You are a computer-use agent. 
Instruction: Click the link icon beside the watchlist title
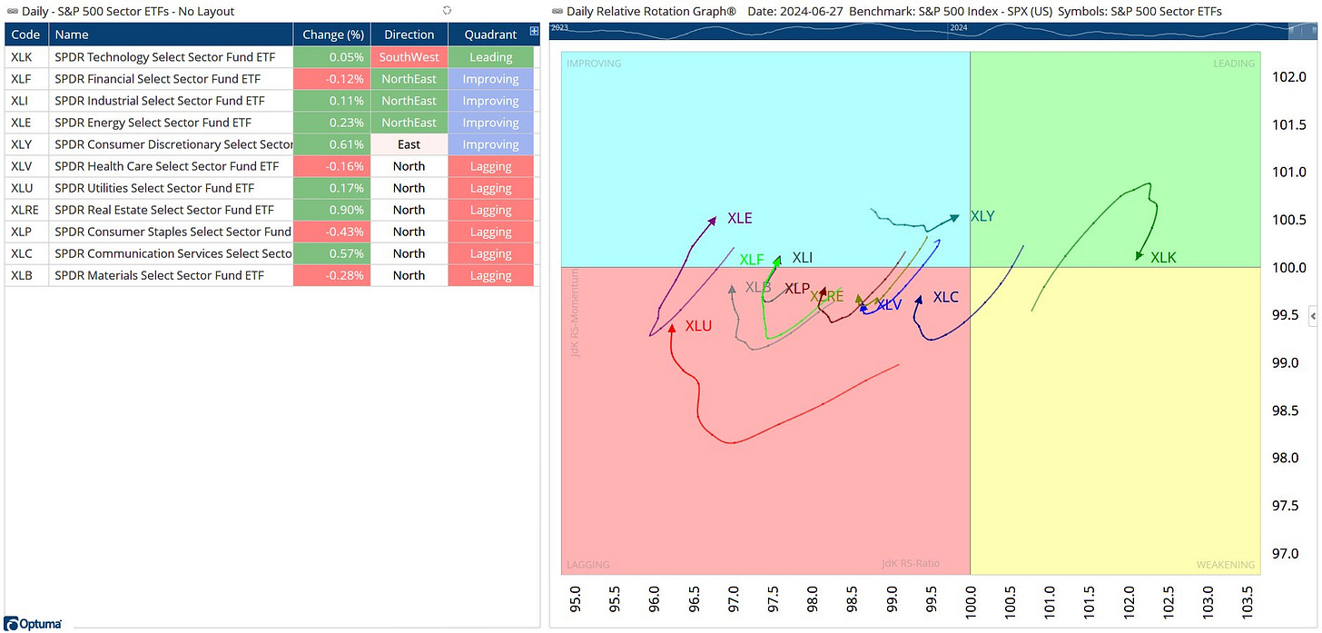11,11
